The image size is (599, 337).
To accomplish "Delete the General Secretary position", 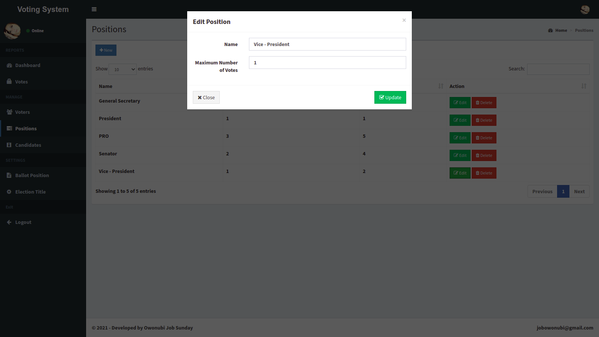I will pos(484,103).
